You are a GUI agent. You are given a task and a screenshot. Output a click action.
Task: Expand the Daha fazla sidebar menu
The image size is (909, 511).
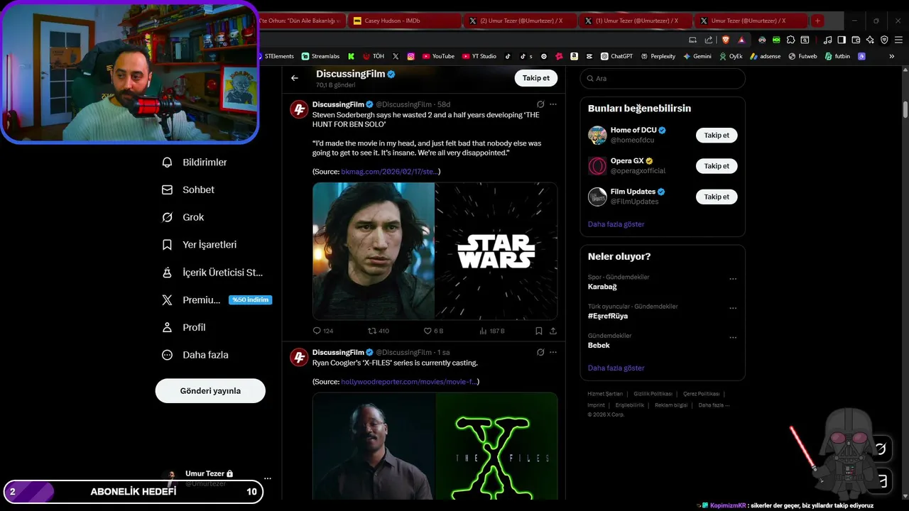pos(195,355)
